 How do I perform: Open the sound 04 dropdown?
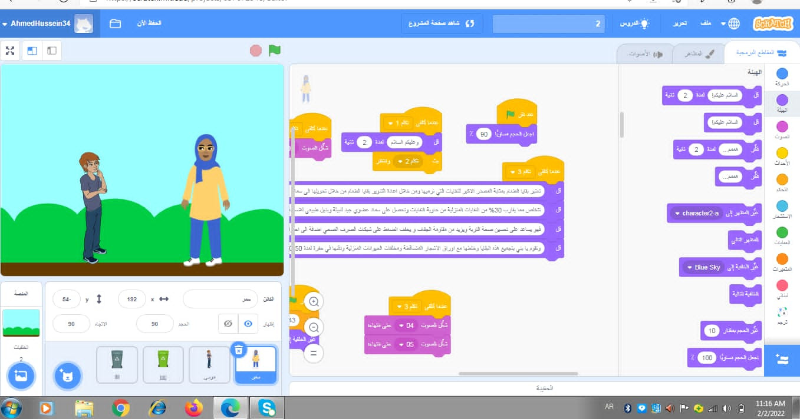click(x=407, y=325)
